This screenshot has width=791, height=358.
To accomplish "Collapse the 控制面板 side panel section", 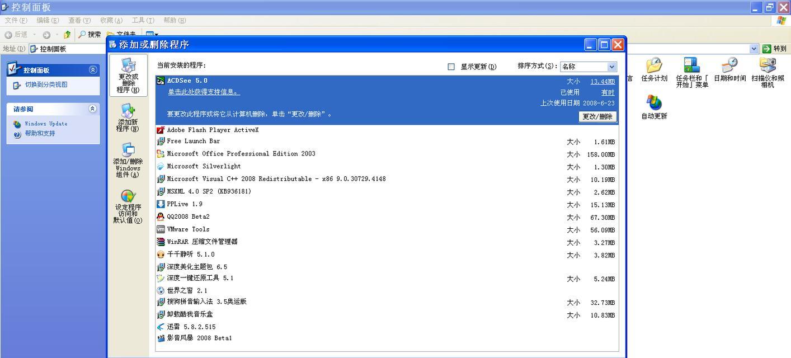I will tap(93, 70).
